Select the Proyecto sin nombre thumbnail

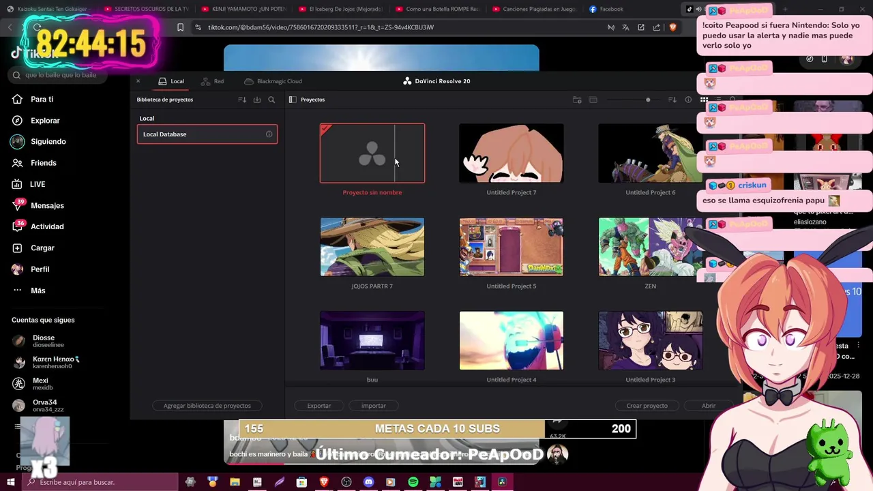point(372,153)
